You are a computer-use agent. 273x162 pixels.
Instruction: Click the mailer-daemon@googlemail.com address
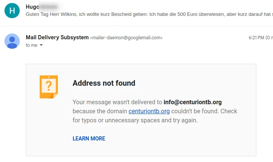point(126,38)
